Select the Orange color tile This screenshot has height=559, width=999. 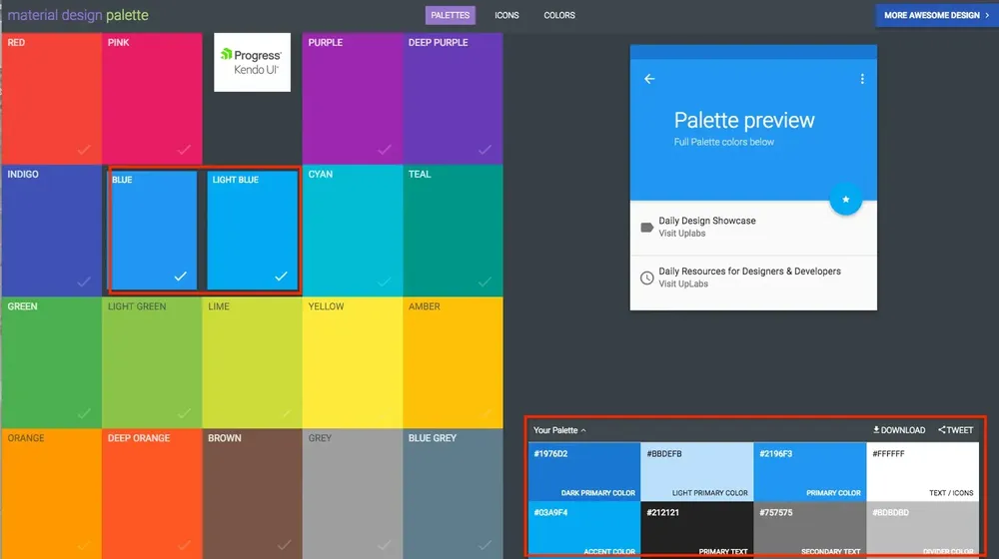51,493
